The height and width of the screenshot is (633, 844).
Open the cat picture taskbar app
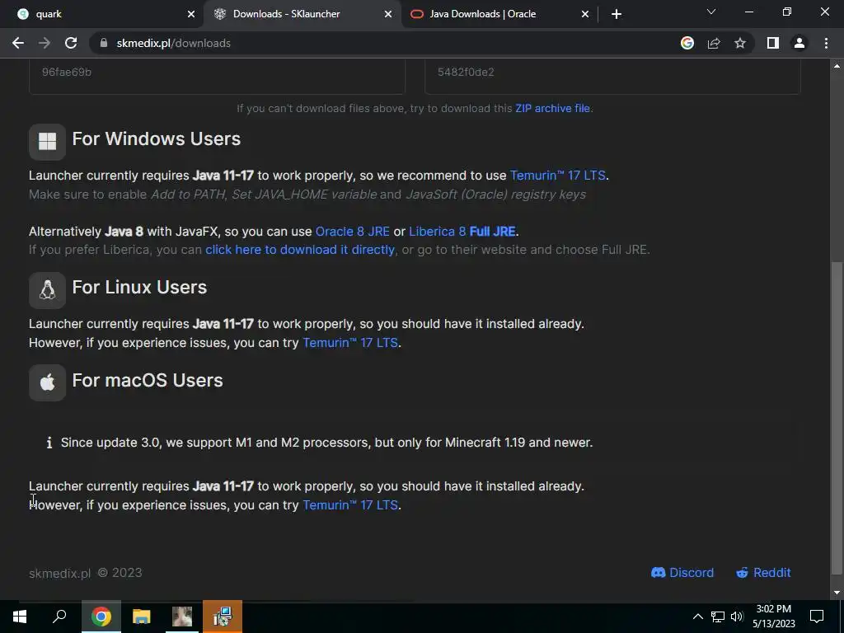[182, 617]
